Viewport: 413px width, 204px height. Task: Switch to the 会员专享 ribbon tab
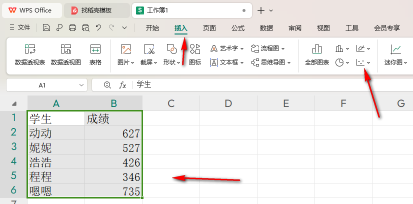tap(387, 28)
